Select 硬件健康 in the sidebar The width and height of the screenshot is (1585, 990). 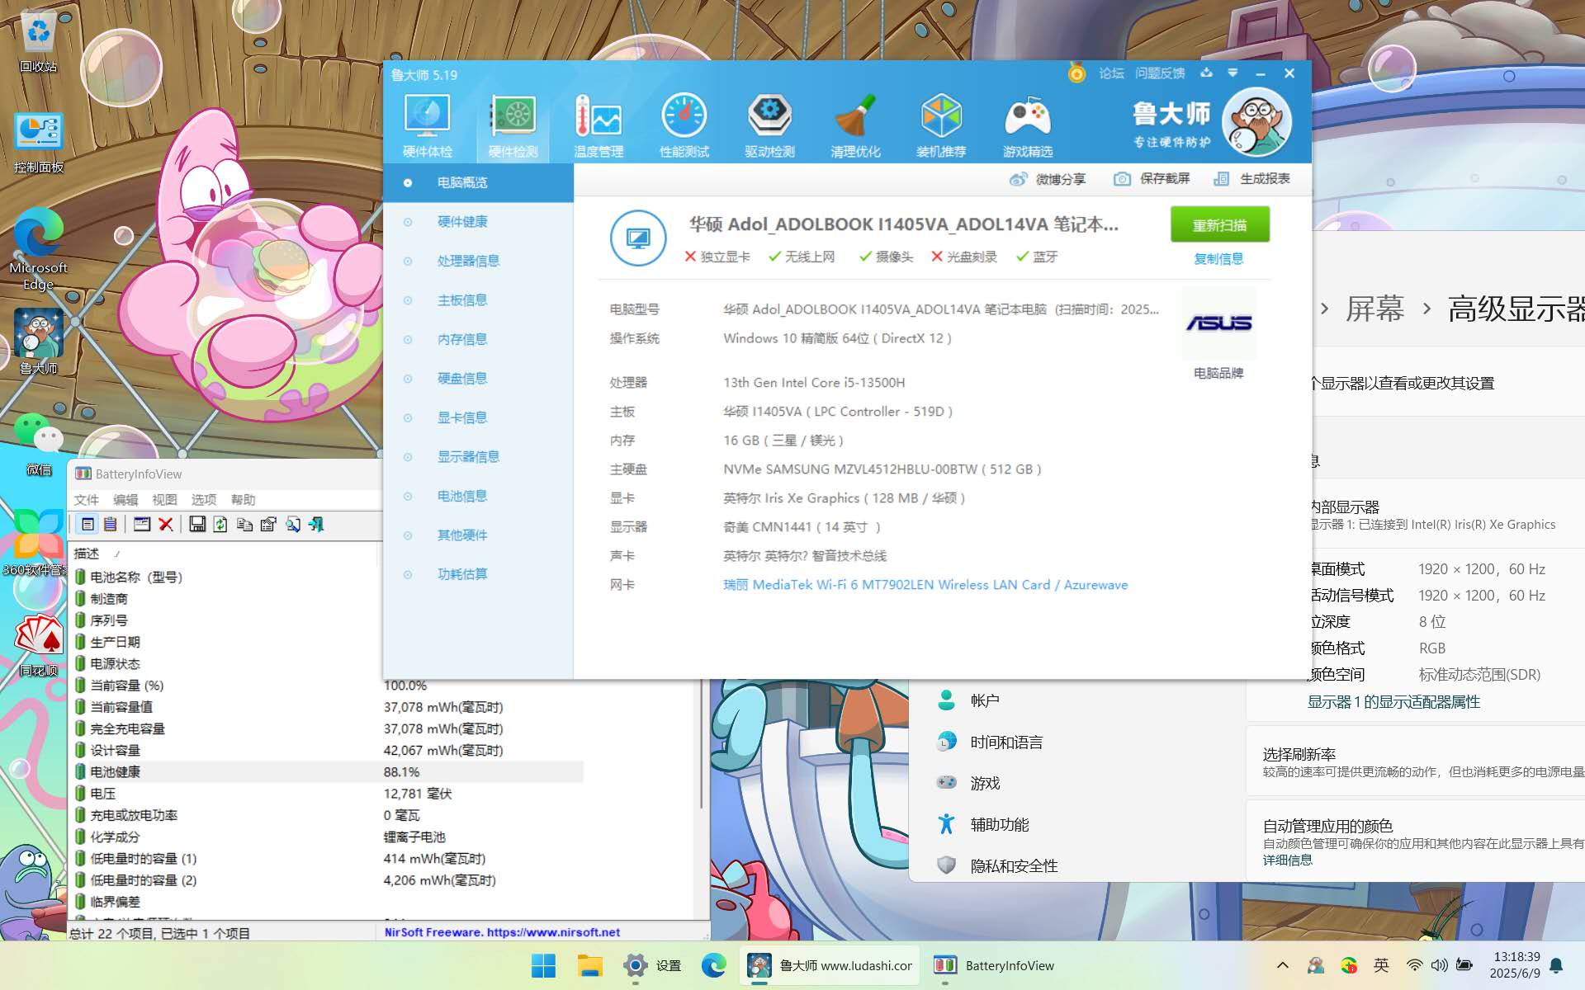coord(478,222)
